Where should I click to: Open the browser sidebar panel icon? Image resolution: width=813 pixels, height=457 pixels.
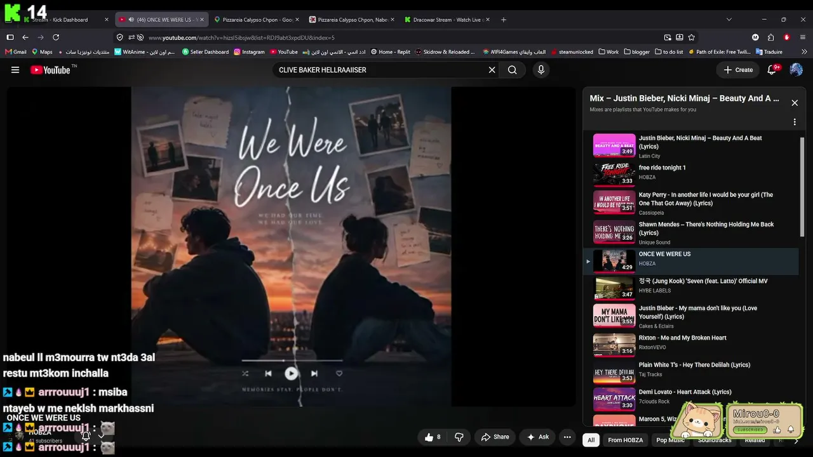point(10,37)
